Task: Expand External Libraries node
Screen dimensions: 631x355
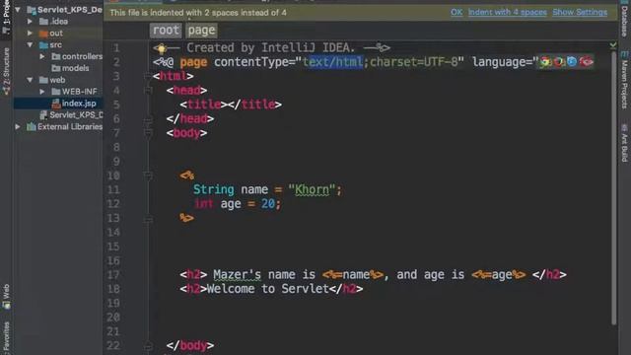Action: point(18,127)
